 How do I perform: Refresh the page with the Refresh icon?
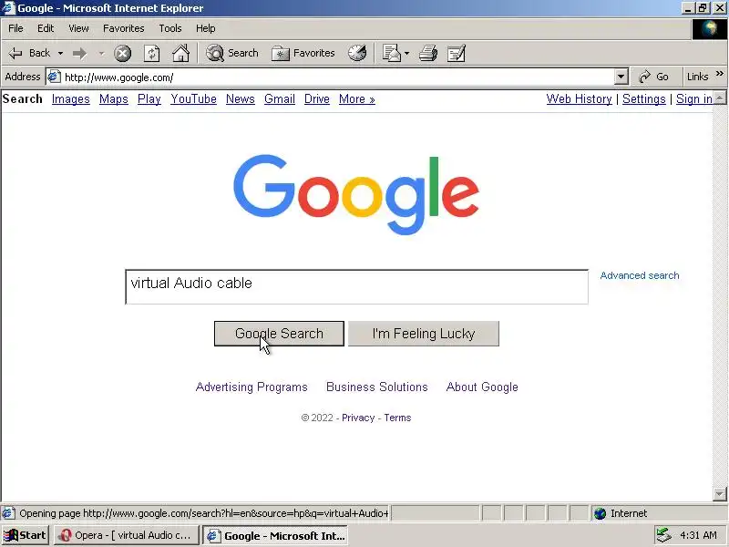pyautogui.click(x=151, y=54)
